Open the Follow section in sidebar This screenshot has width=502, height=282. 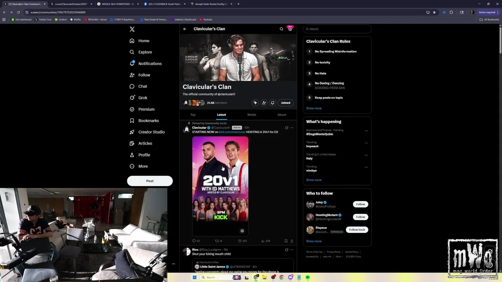click(x=140, y=75)
